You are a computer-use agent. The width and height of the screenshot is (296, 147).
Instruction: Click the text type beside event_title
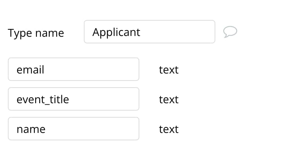click(169, 100)
